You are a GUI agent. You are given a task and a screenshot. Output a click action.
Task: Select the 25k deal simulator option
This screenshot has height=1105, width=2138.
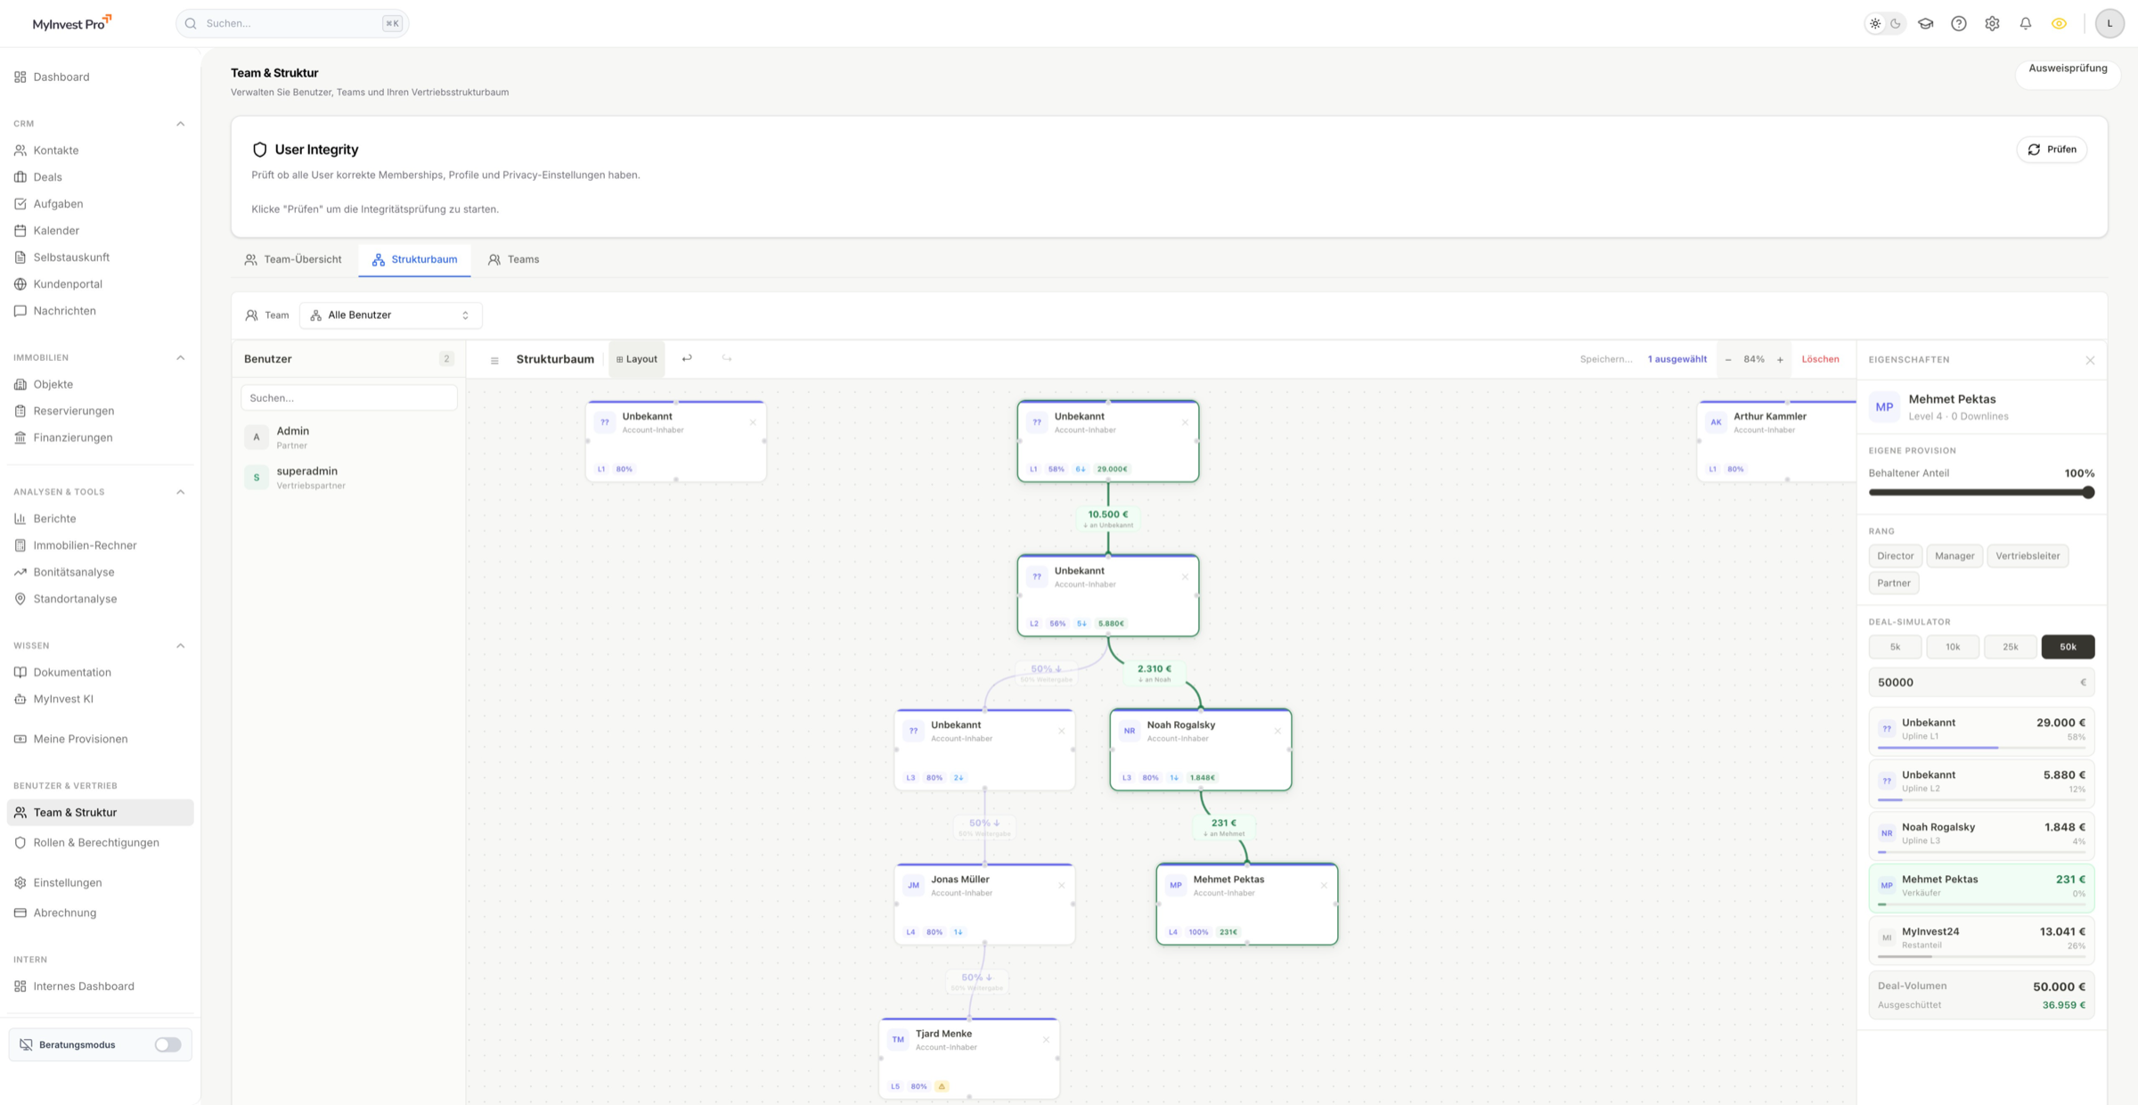coord(2010,647)
